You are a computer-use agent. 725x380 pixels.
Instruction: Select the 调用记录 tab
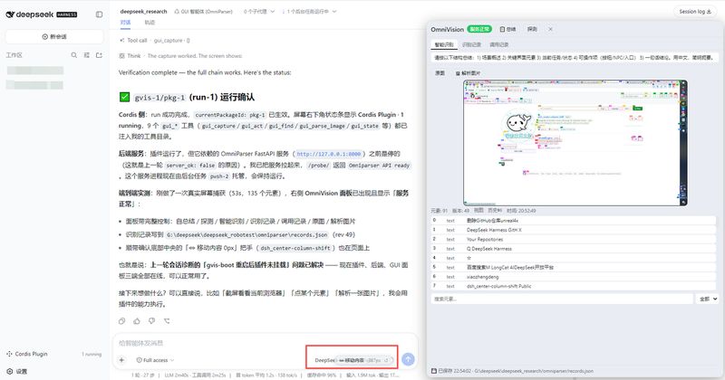point(499,45)
